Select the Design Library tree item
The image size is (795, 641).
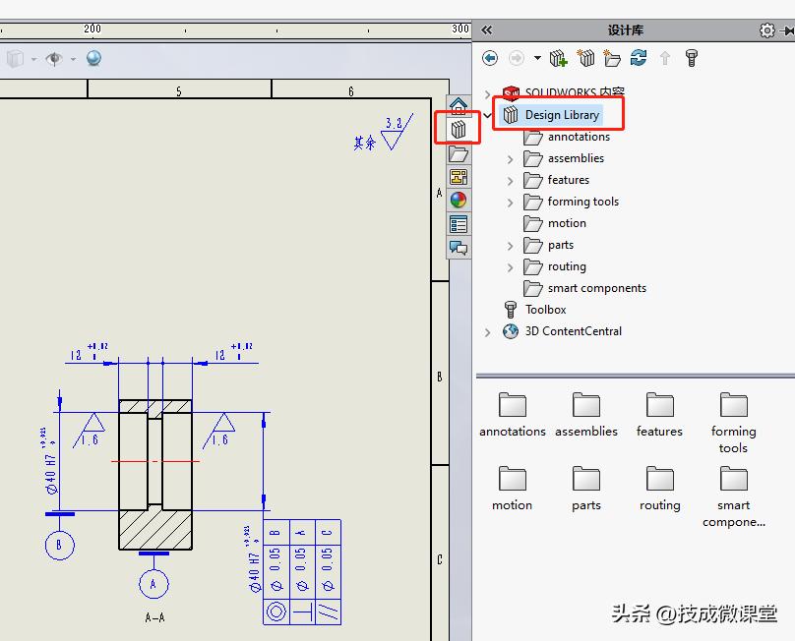(x=562, y=114)
